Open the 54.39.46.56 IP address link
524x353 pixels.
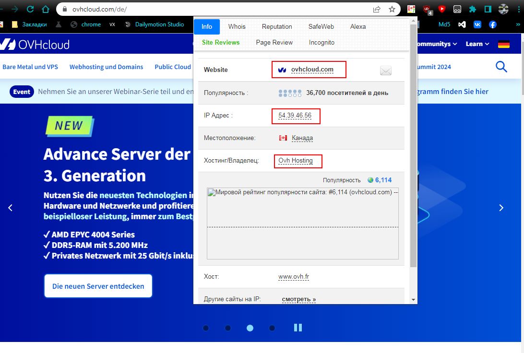pyautogui.click(x=295, y=116)
